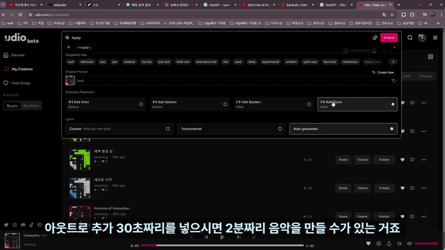This screenshot has width=445, height=250.
Task: Expand the tag input row chevron
Action: click(x=394, y=47)
